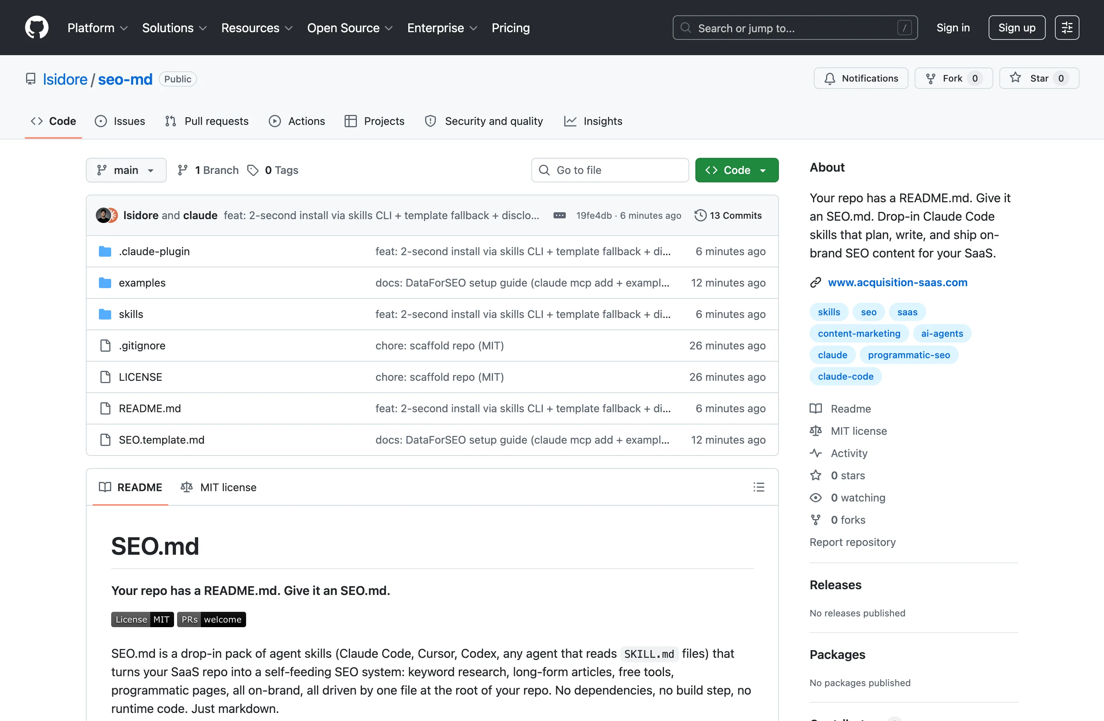Click the SEO.template.md file icon
Image resolution: width=1104 pixels, height=721 pixels.
(x=105, y=439)
